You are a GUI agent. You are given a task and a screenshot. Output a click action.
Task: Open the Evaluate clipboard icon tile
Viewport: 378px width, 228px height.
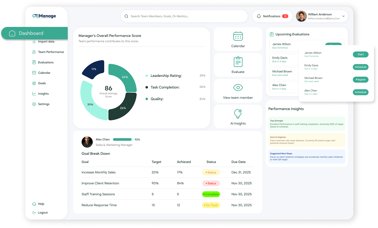pos(238,62)
